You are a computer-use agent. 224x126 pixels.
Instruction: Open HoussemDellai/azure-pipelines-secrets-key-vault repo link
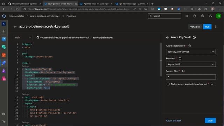point(64,37)
